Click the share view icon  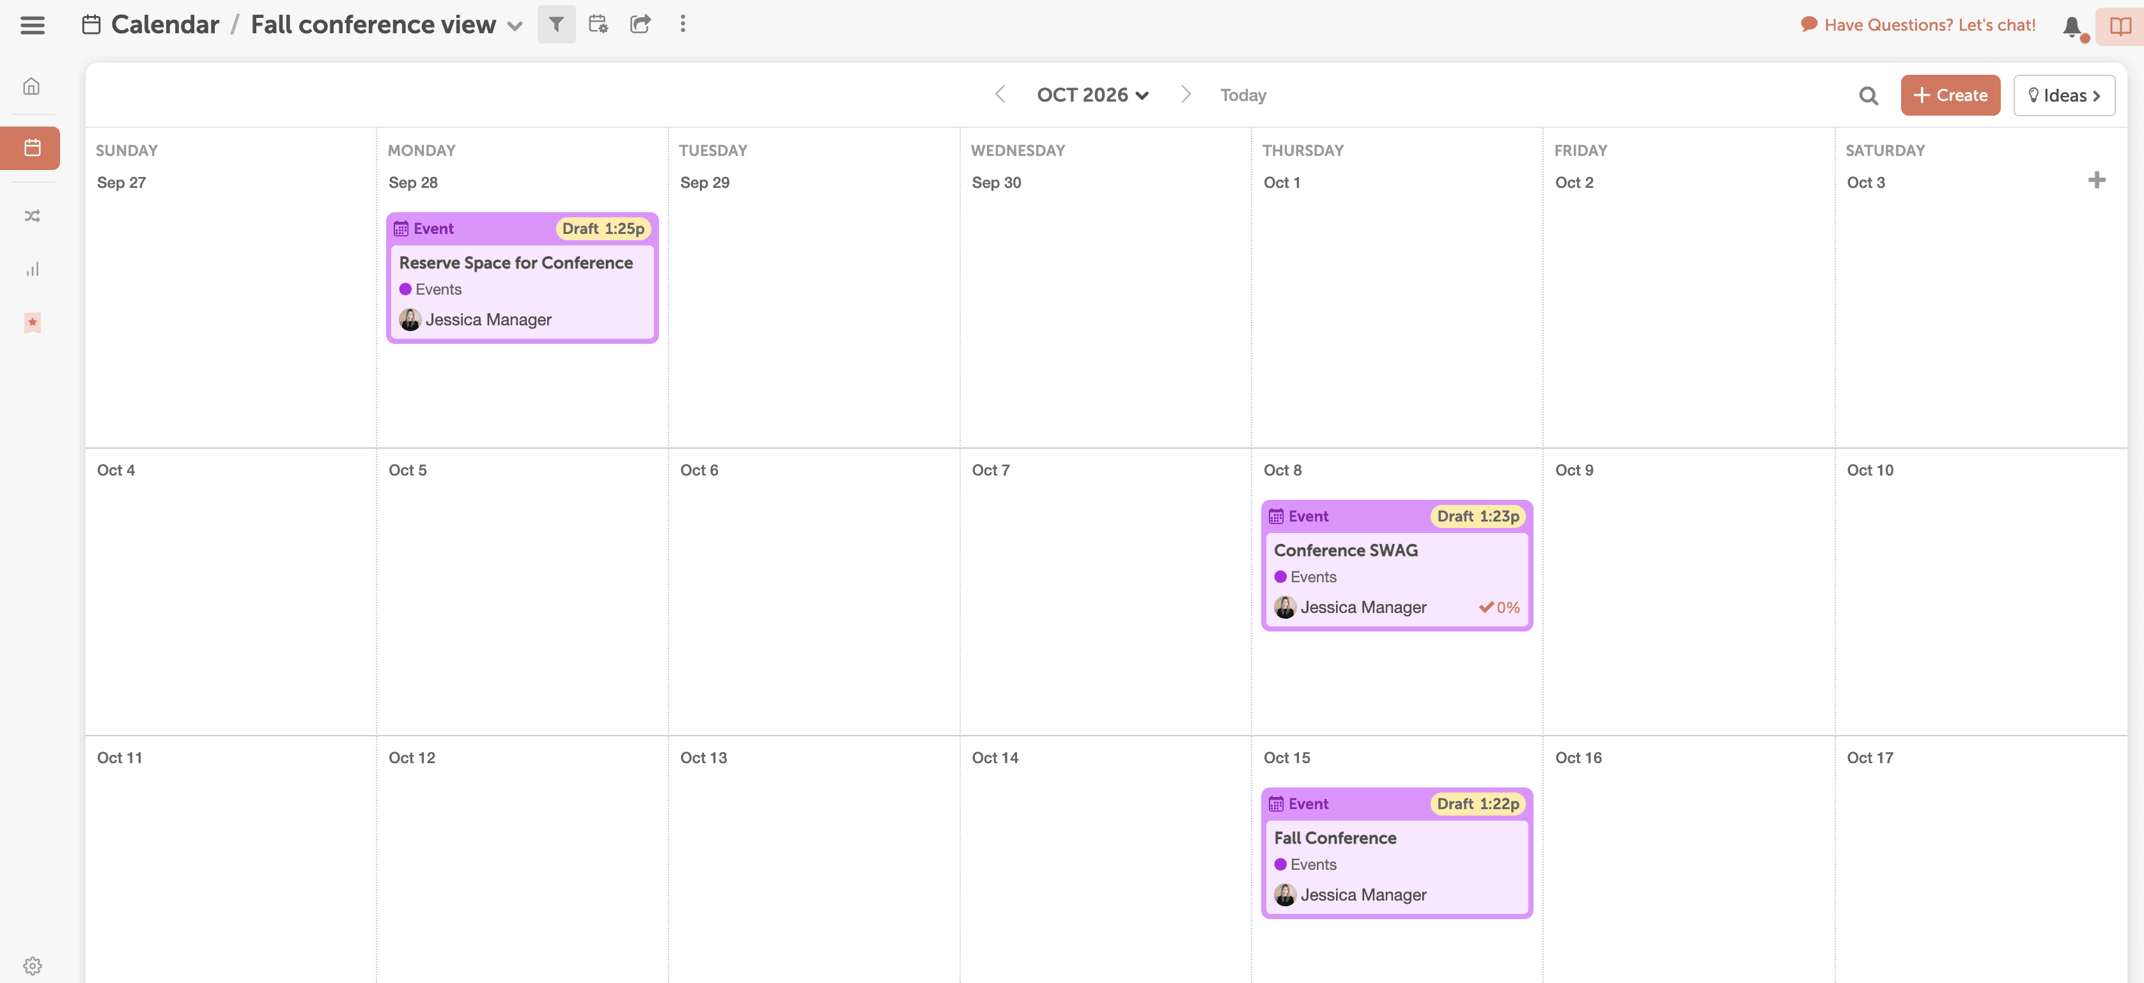click(x=640, y=24)
